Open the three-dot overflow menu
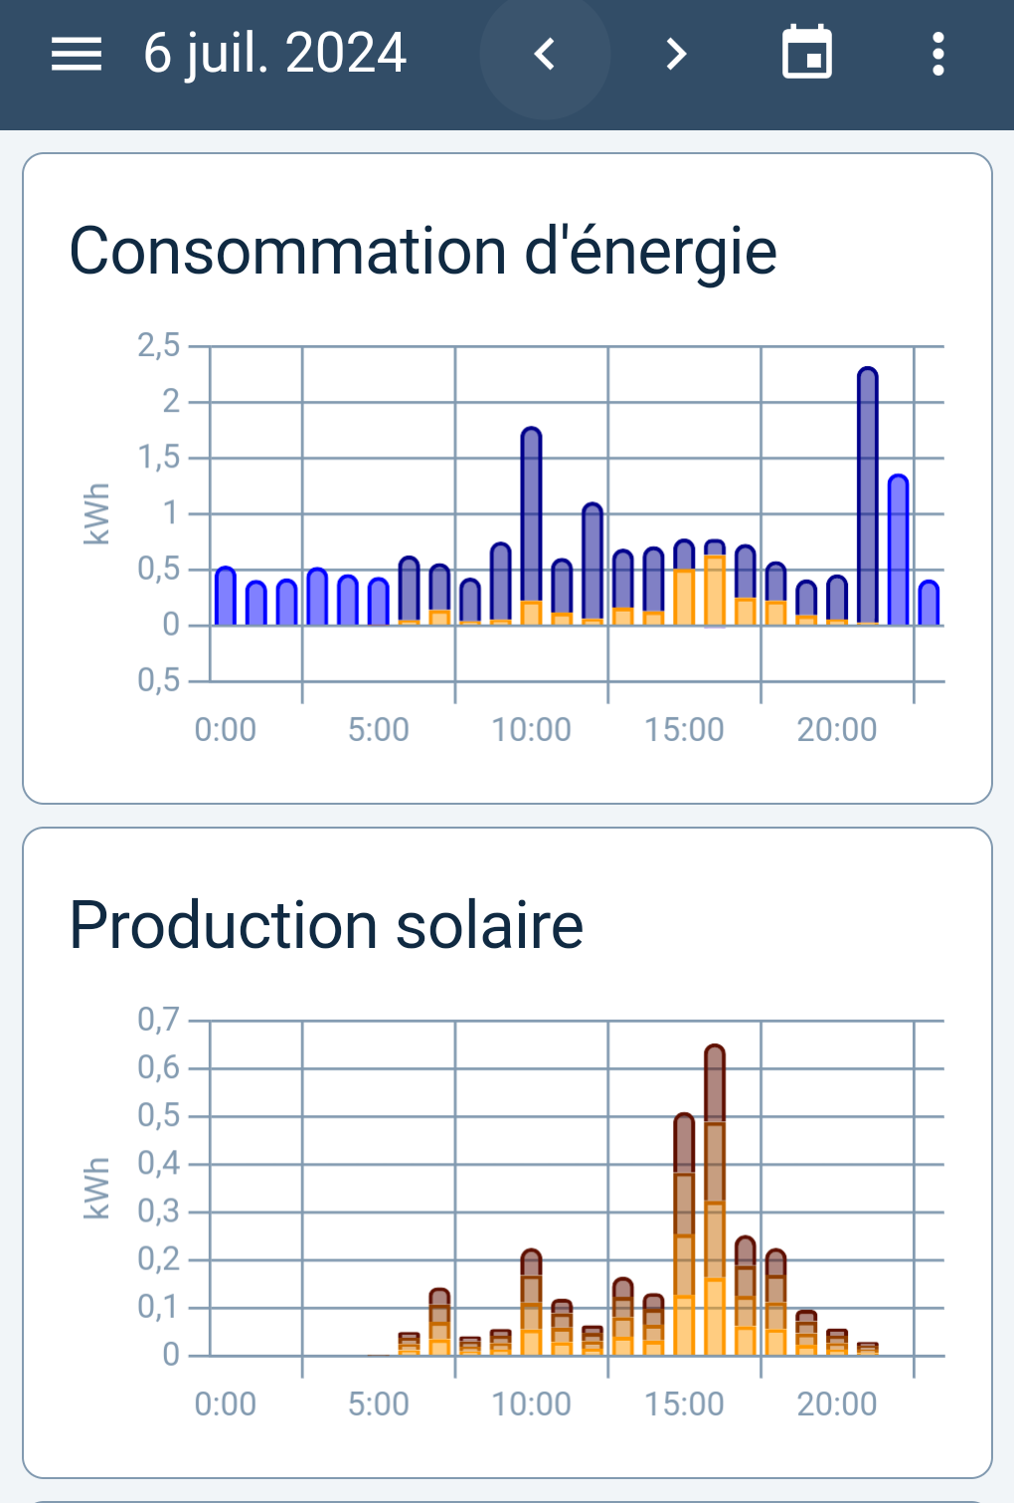Screen dimensions: 1014x1503 tap(937, 54)
